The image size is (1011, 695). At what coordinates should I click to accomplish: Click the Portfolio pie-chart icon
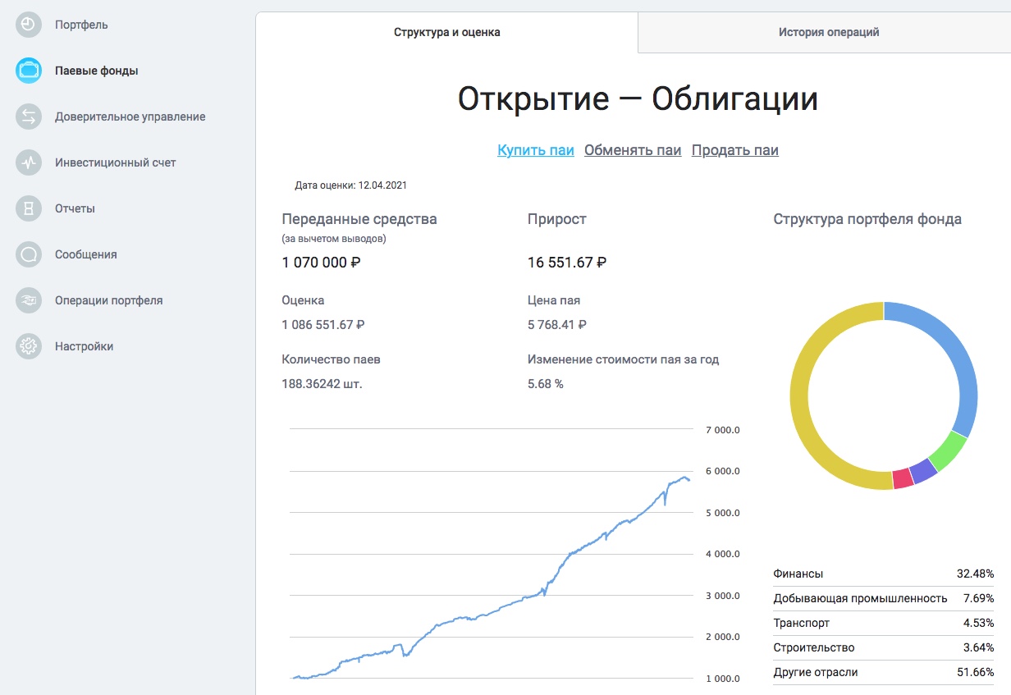click(x=29, y=25)
